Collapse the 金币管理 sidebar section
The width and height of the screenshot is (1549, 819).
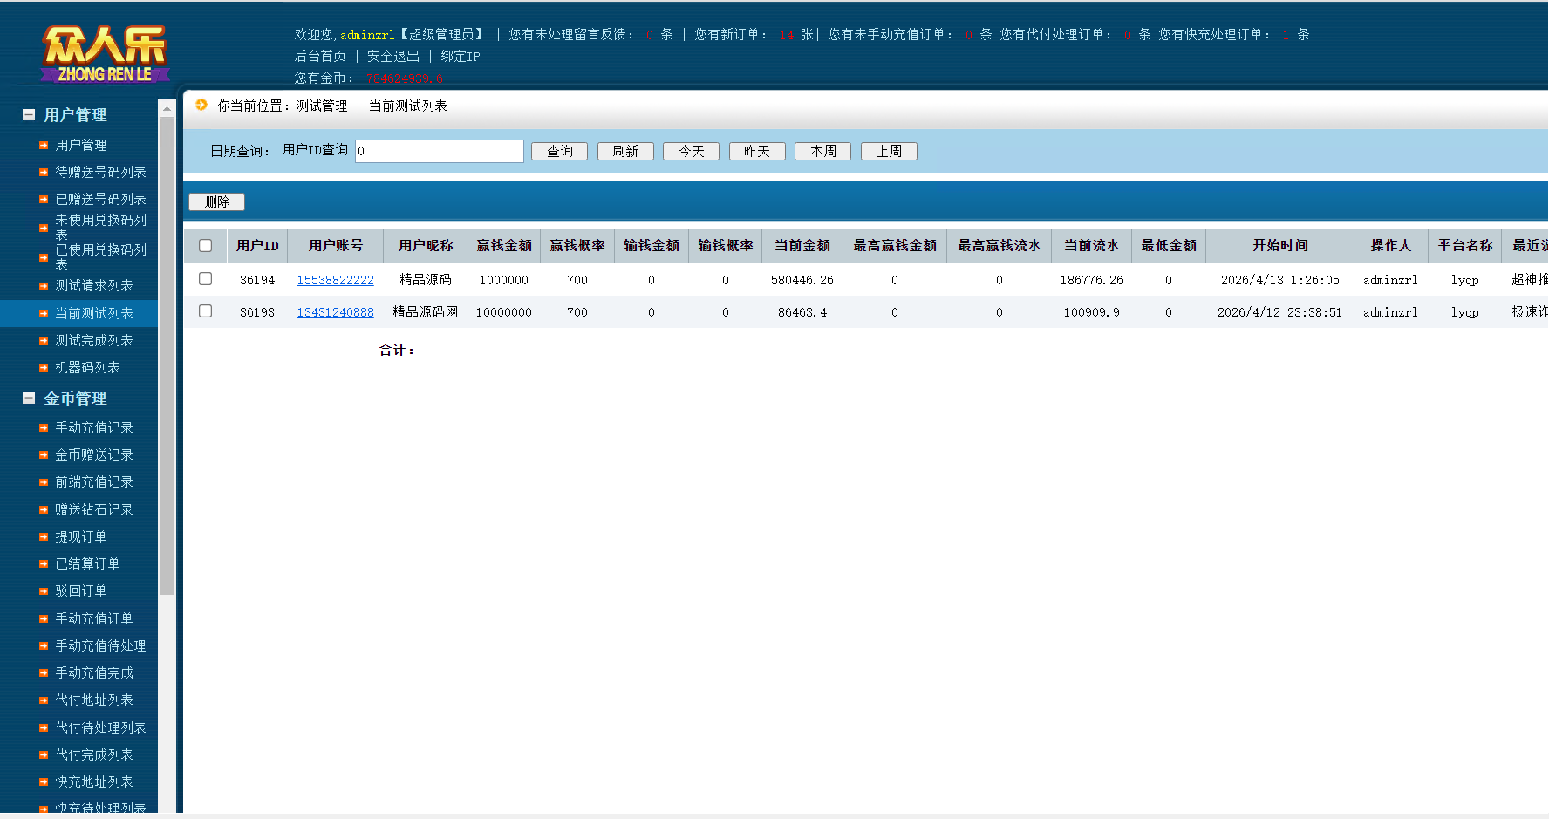tap(29, 399)
